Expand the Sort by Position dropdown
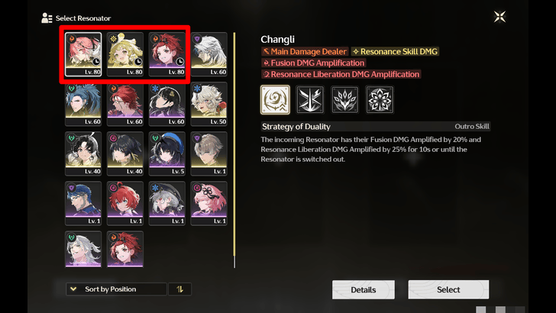556x313 pixels. click(x=116, y=289)
